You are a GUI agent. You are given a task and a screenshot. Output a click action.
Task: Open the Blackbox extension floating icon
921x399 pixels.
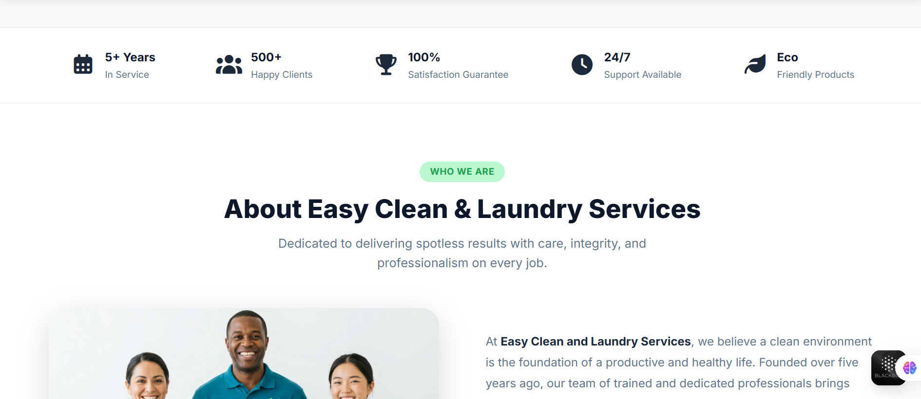[x=888, y=367]
